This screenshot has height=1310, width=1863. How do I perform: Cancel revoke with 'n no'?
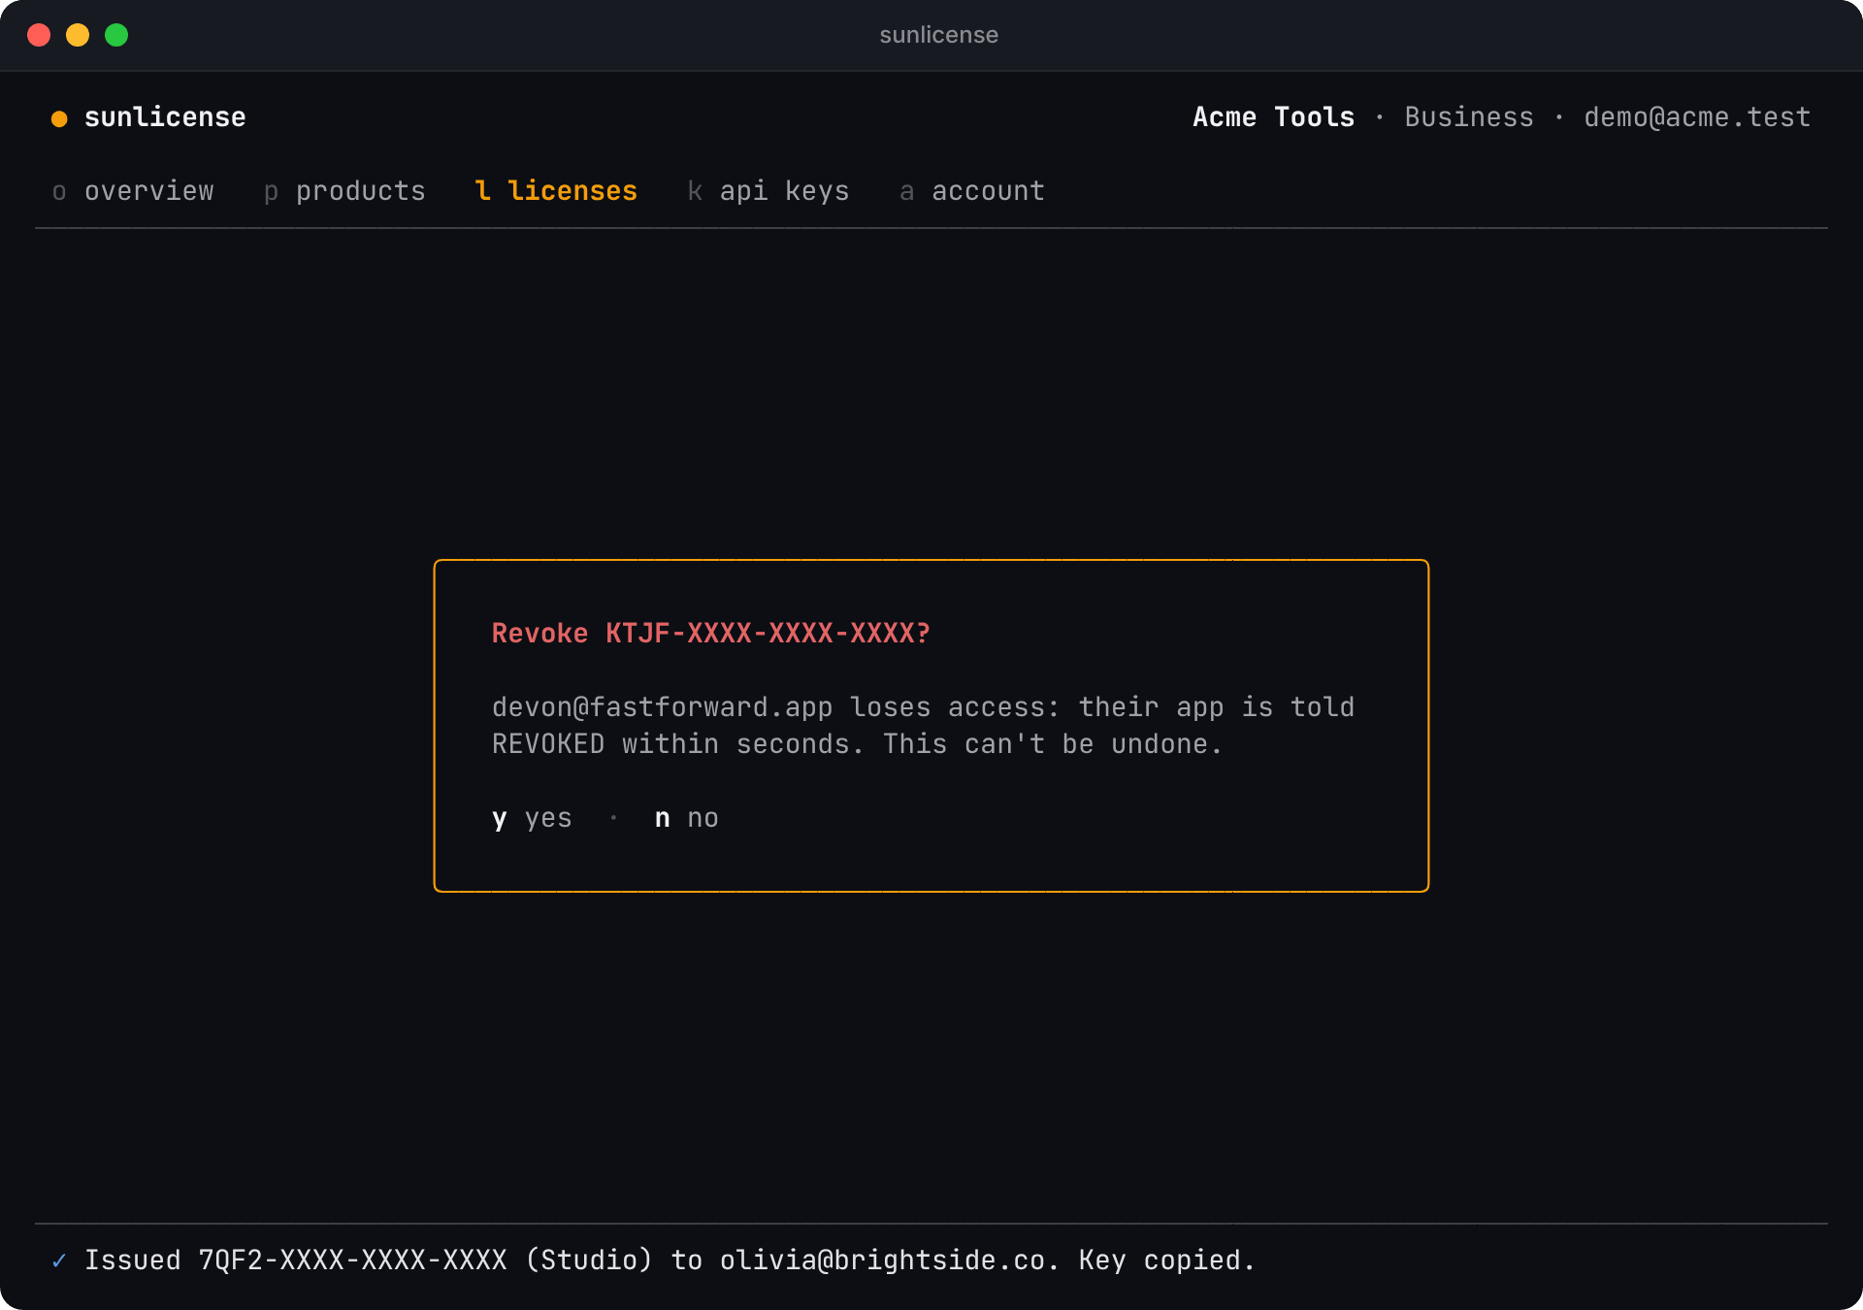pyautogui.click(x=687, y=818)
